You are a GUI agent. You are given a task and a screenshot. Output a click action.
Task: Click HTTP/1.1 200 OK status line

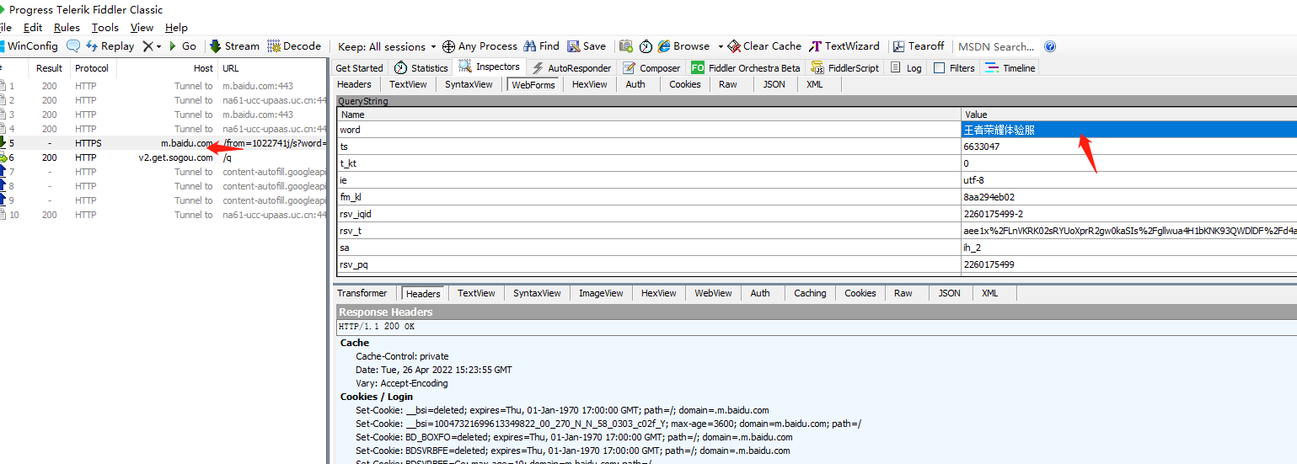point(377,327)
